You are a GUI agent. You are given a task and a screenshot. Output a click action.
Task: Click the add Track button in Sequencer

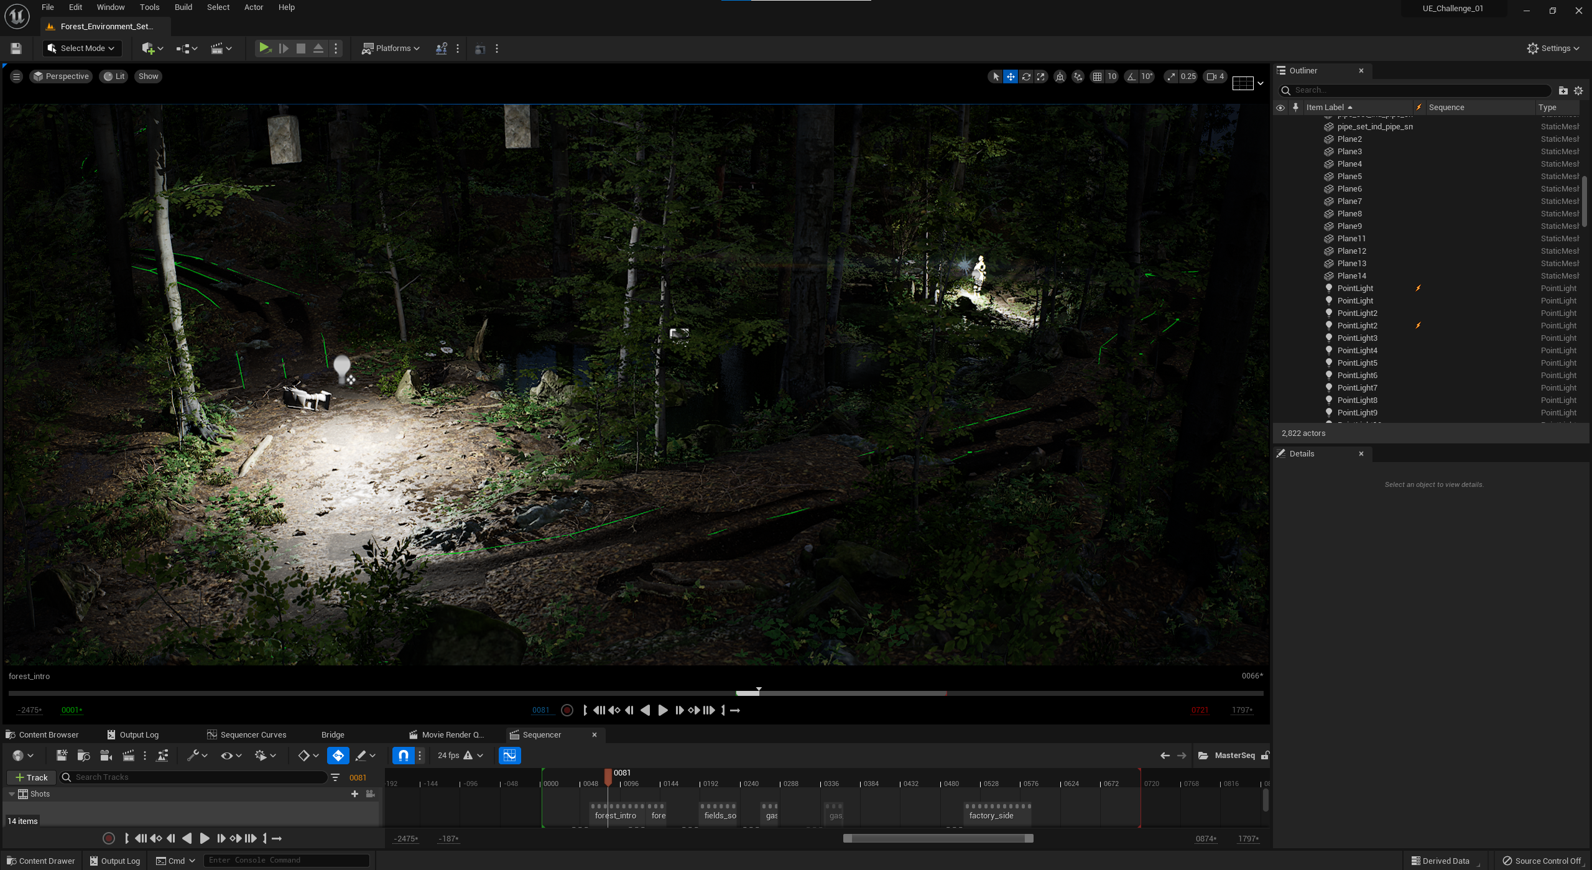coord(31,778)
